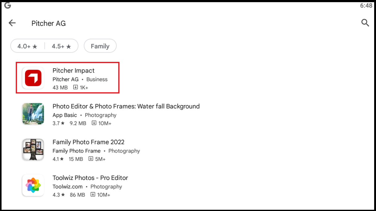Enable the Family content filter
The image size is (376, 211).
tap(100, 46)
